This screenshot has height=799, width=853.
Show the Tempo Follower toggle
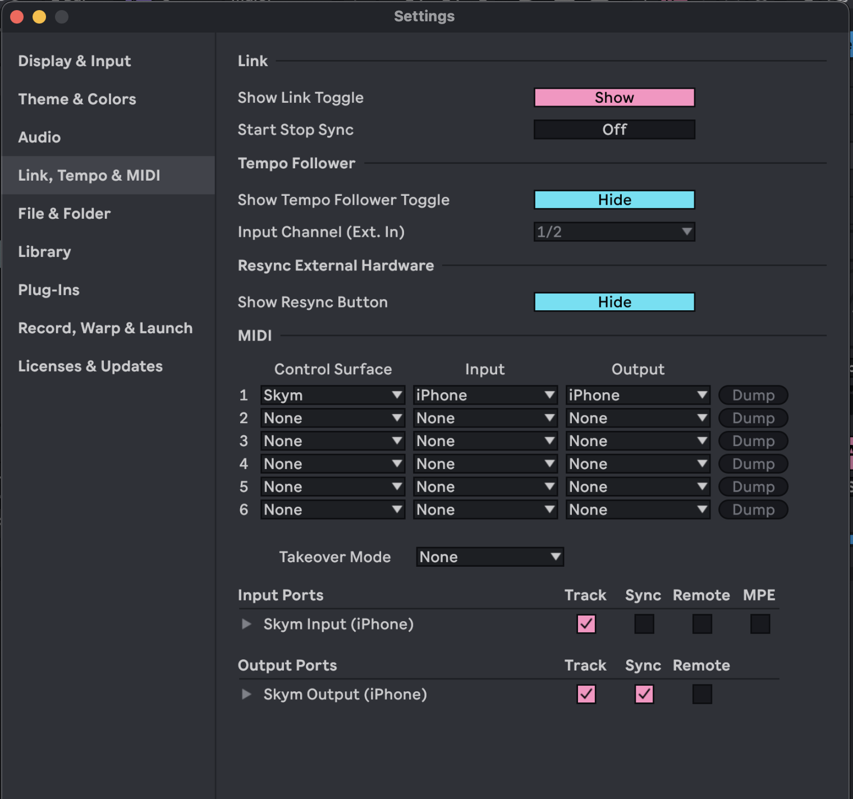(614, 200)
